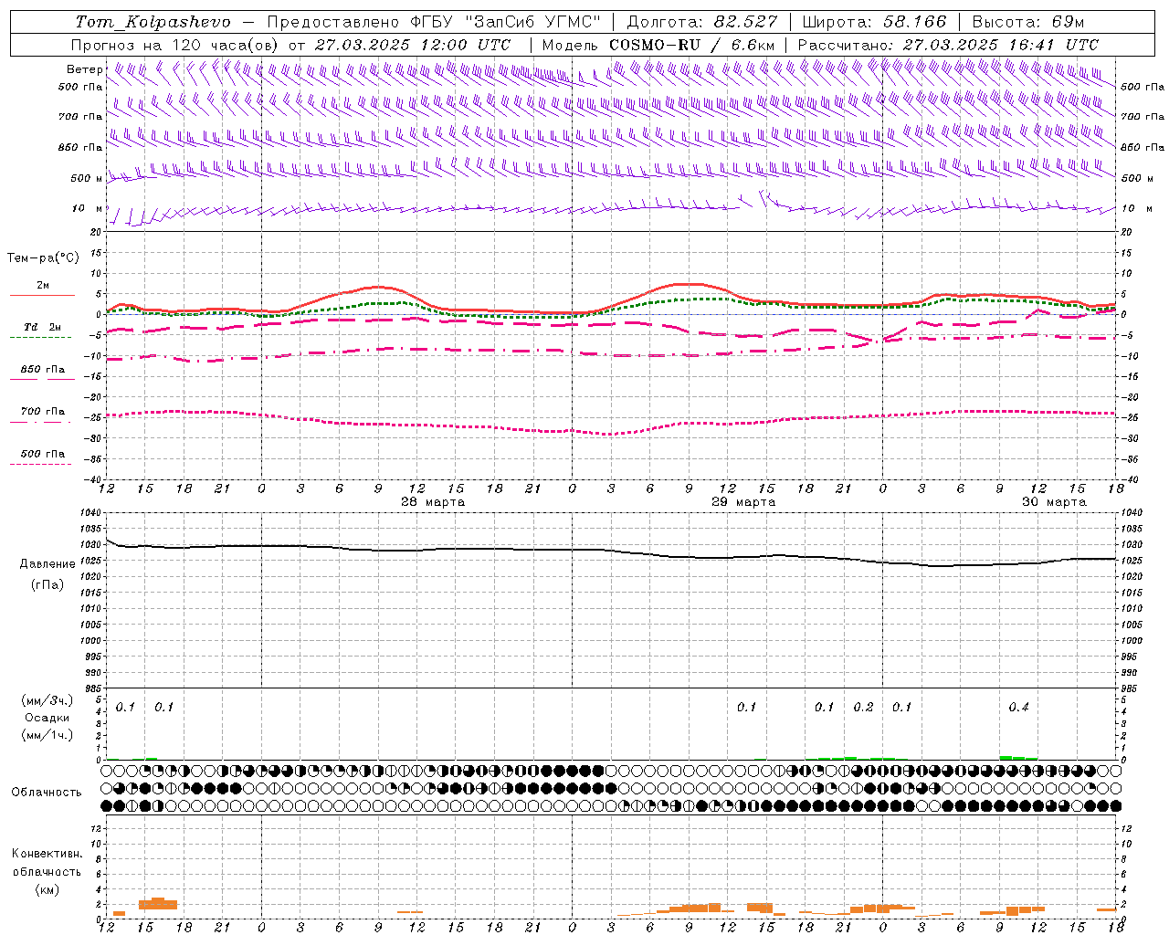Click the 28 марта date label
The image size is (1169, 935).
tap(433, 502)
